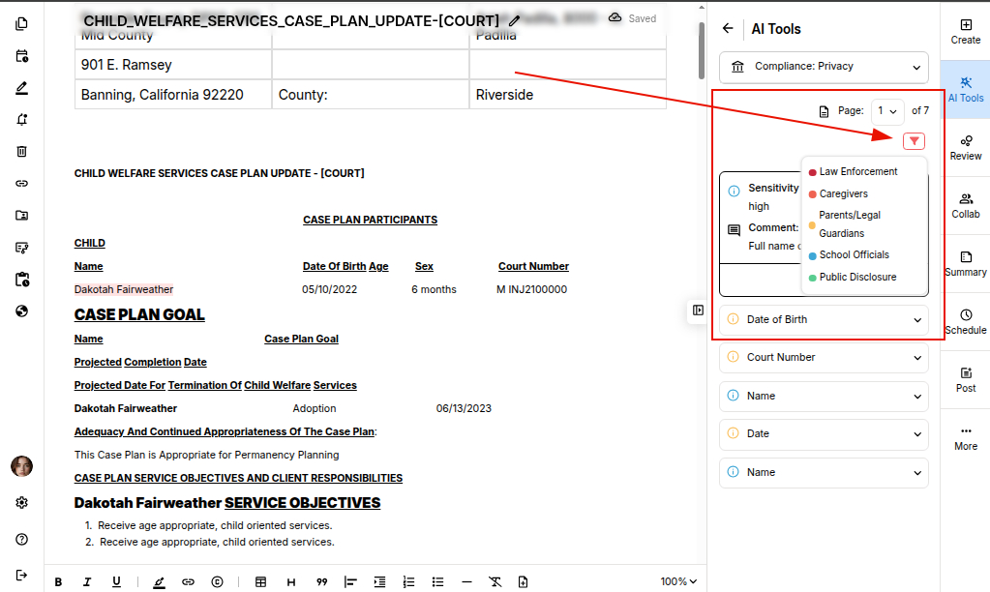Open the Compliance: Privacy dropdown
Screen dimensions: 990x592
click(x=824, y=67)
